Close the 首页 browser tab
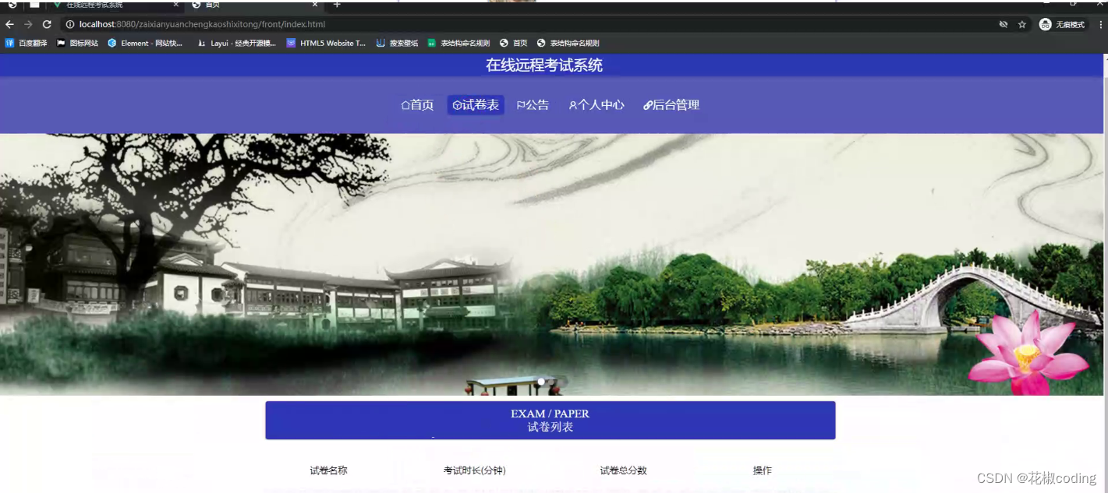The image size is (1108, 493). [314, 5]
